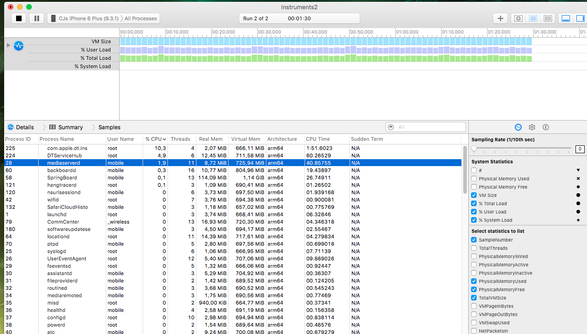The height and width of the screenshot is (334, 587).
Task: Change the # statistic triangle marker
Action: [578, 170]
